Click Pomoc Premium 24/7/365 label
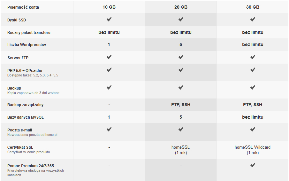This screenshot has width=289, height=181. (x=31, y=166)
